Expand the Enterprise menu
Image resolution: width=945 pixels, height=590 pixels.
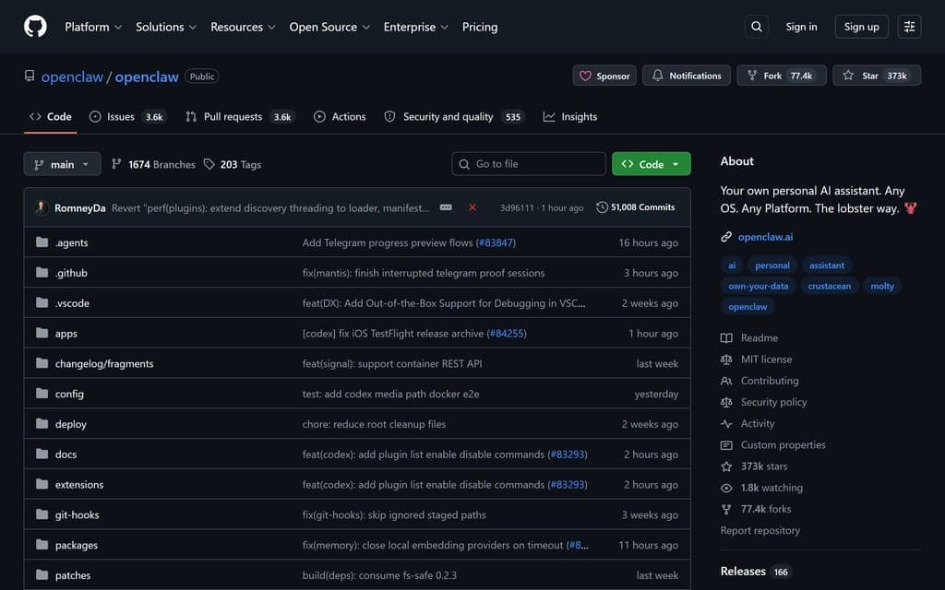[x=416, y=27]
